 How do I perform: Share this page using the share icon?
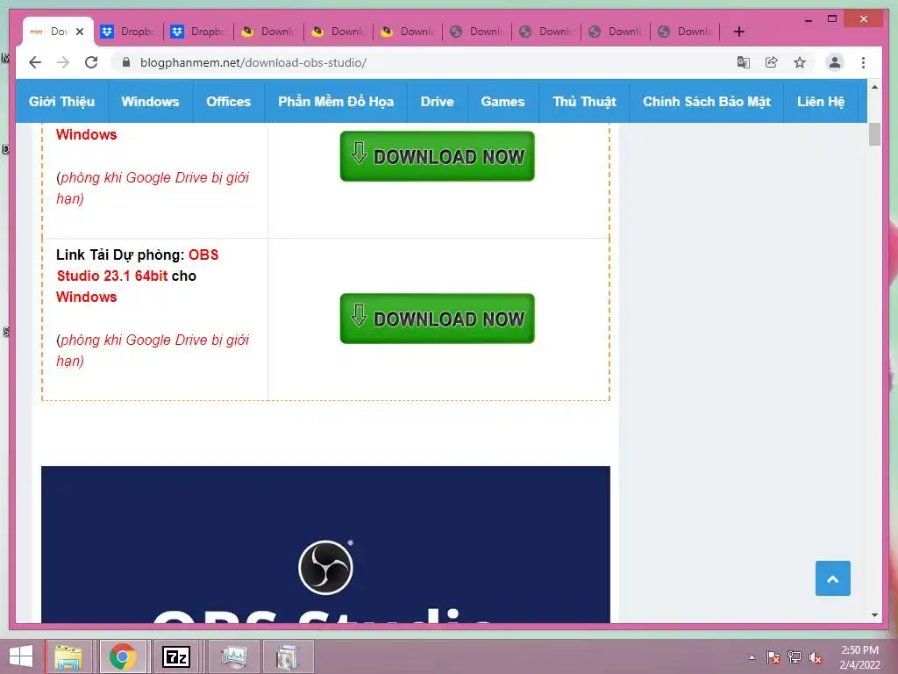tap(772, 62)
